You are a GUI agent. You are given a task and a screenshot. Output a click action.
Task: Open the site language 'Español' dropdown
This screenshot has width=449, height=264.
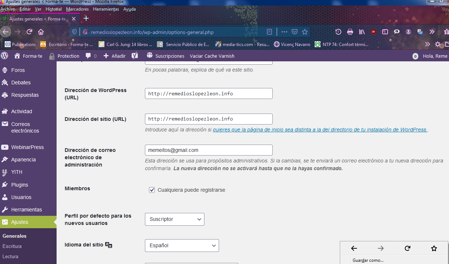click(182, 245)
